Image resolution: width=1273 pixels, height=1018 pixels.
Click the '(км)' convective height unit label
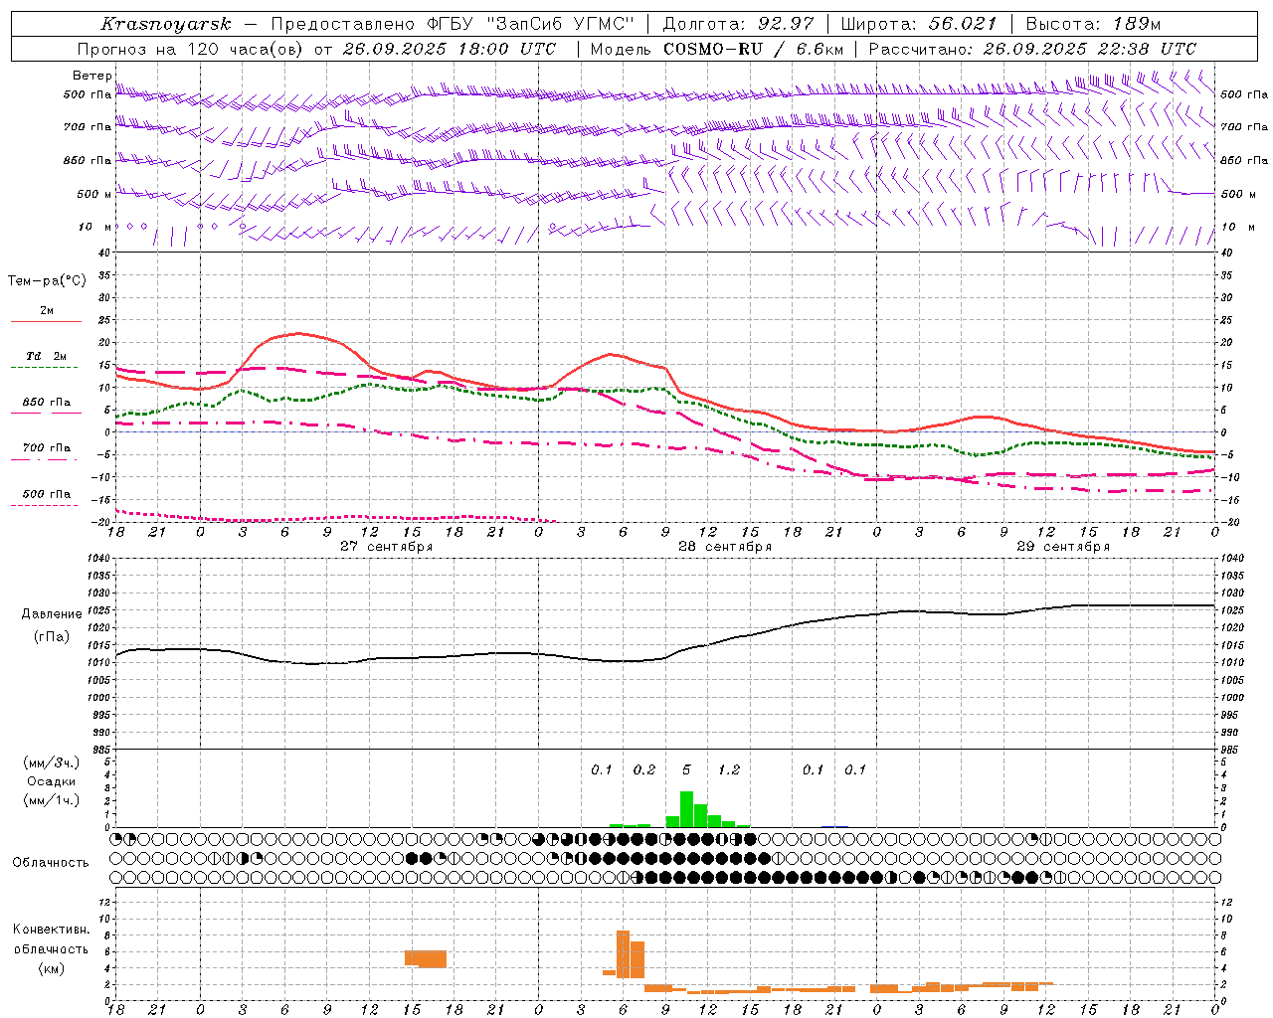click(52, 968)
